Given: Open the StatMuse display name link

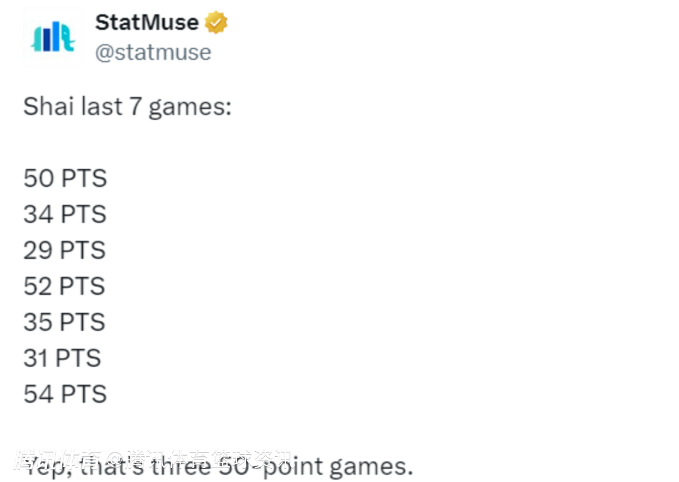Looking at the screenshot, I should (146, 23).
